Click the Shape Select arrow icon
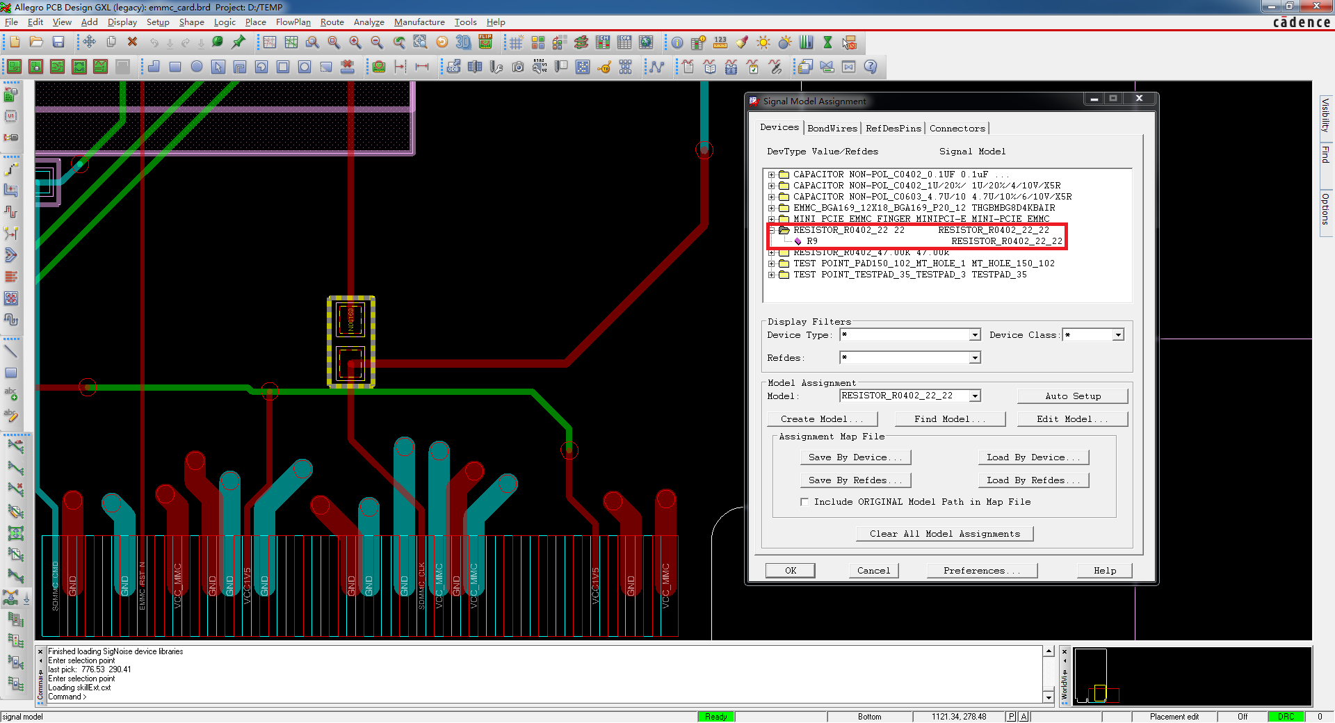1335x723 pixels. [x=218, y=67]
